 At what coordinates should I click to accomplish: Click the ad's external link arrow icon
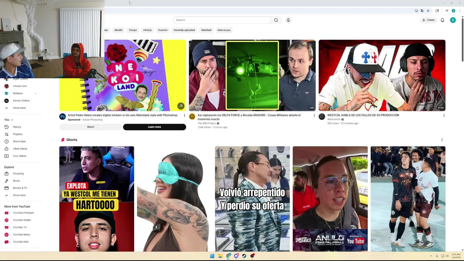click(181, 106)
